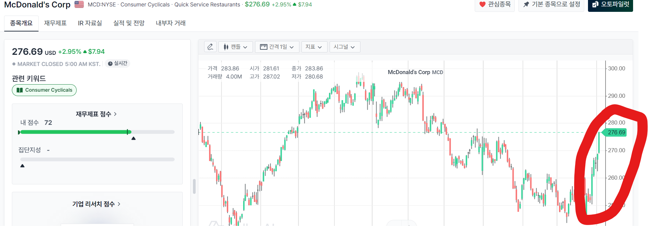Click the book icon in Consumer Cyclicals tag
The height and width of the screenshot is (226, 648).
click(20, 90)
